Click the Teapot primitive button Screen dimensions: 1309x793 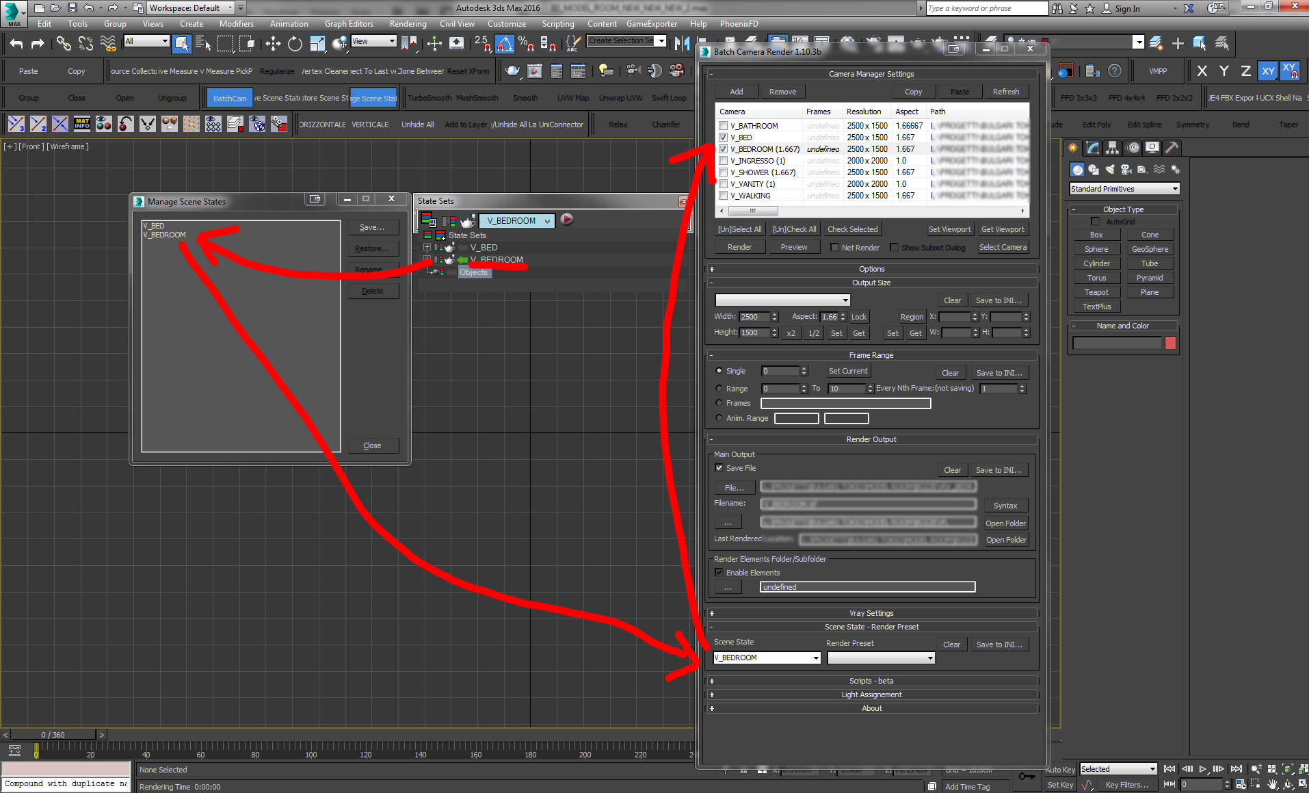coord(1096,292)
